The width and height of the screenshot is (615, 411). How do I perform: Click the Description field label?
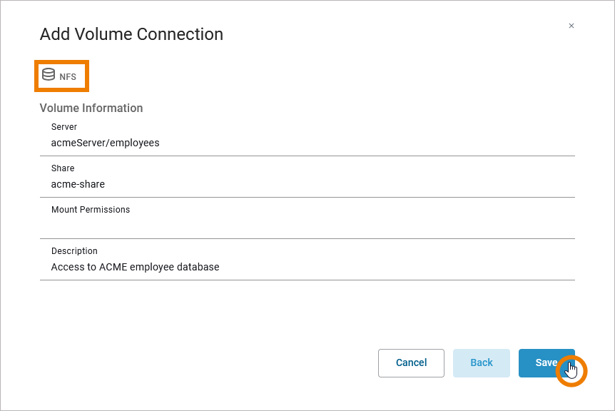point(74,251)
